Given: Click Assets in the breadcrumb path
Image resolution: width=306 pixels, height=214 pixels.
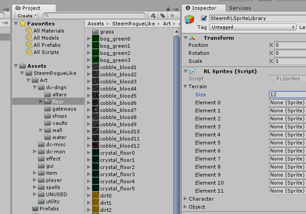Looking at the screenshot, I should coord(96,24).
